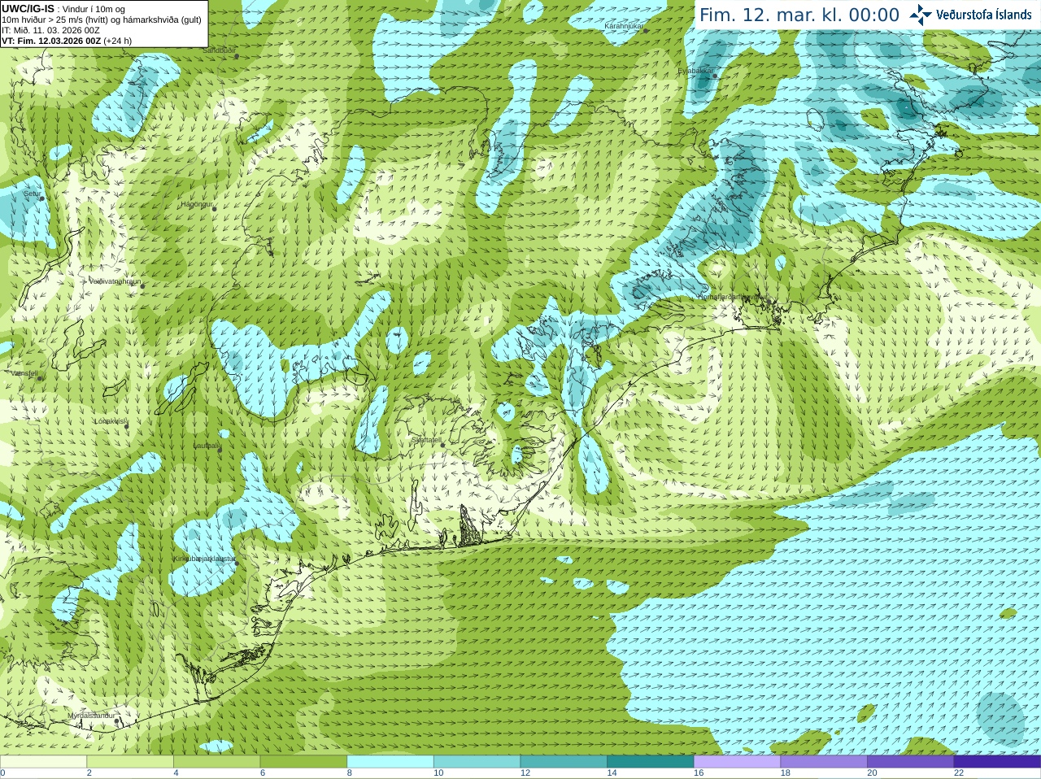Click the above 22 m/s legend color

click(x=997, y=761)
